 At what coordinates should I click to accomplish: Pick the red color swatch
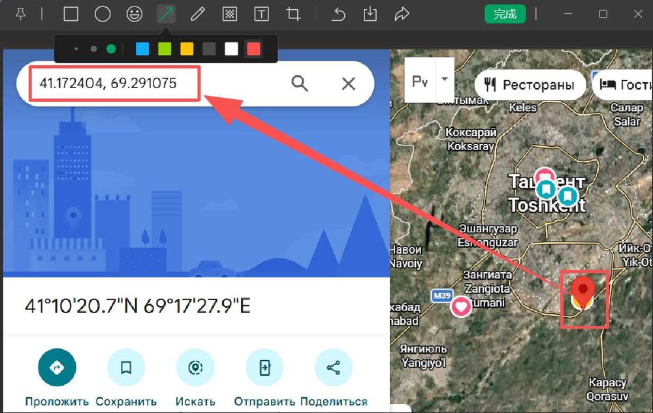(254, 49)
